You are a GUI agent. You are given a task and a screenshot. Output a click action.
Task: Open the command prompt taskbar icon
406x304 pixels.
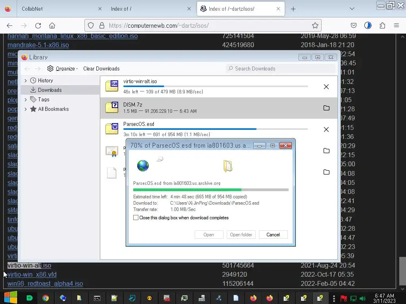pos(97,298)
